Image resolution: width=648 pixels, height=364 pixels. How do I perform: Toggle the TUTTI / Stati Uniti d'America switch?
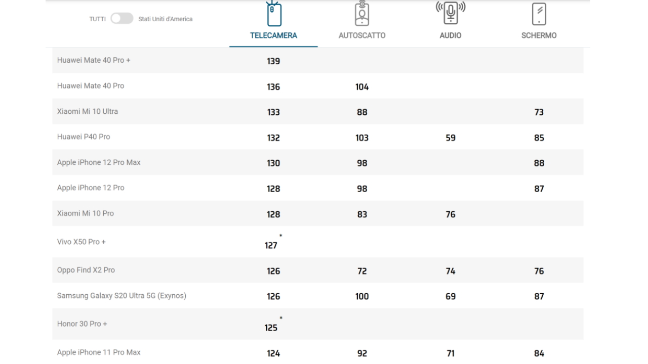pyautogui.click(x=121, y=19)
